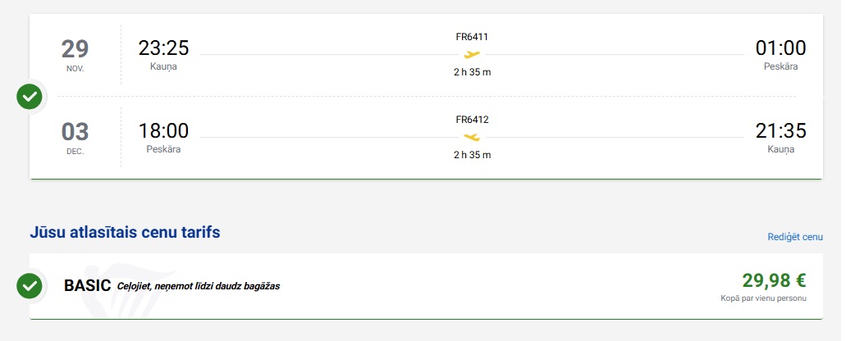The height and width of the screenshot is (341, 846).
Task: Select the BASIC fare title
Action: (87, 286)
